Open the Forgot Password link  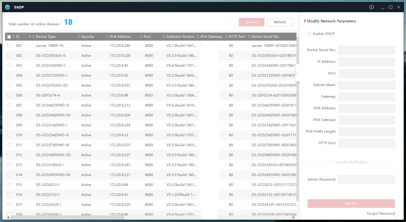(x=381, y=213)
